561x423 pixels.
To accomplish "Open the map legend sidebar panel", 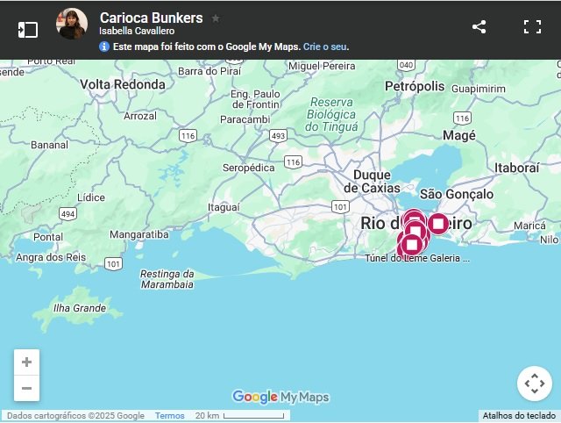I will tap(28, 30).
